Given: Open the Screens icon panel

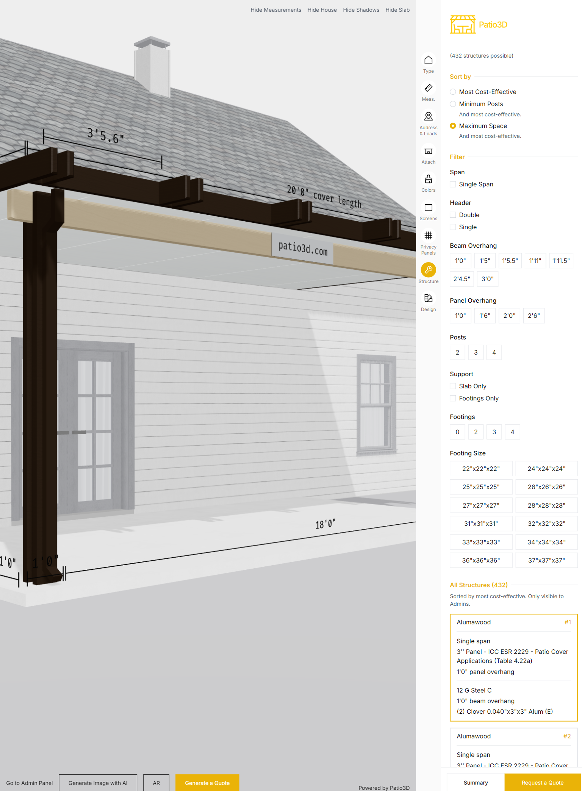Looking at the screenshot, I should [428, 207].
